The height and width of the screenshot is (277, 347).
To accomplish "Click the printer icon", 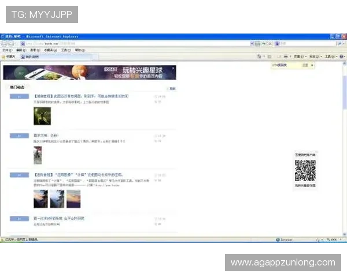I will click(286, 57).
